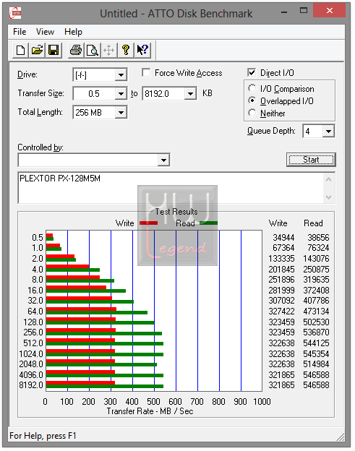Click the Read value 38656

tap(318, 238)
